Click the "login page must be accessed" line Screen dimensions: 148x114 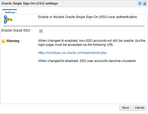point(76,45)
